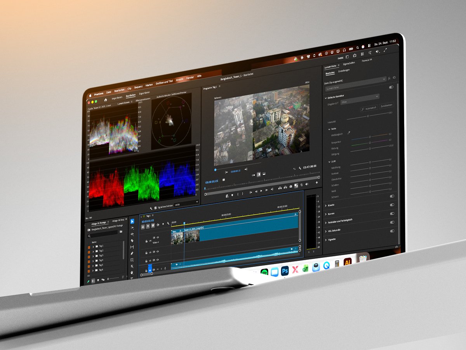Expand the HSL Sekundär section

325,231
